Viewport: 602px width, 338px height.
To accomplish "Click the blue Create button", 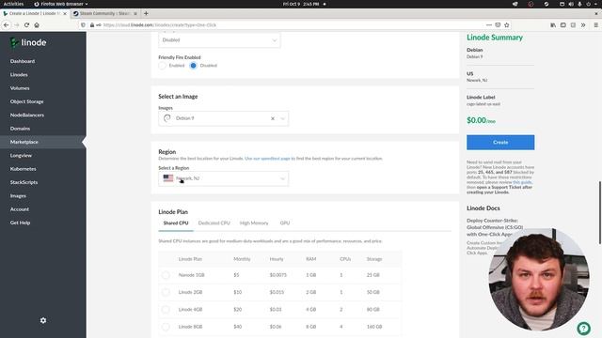I will [x=500, y=142].
